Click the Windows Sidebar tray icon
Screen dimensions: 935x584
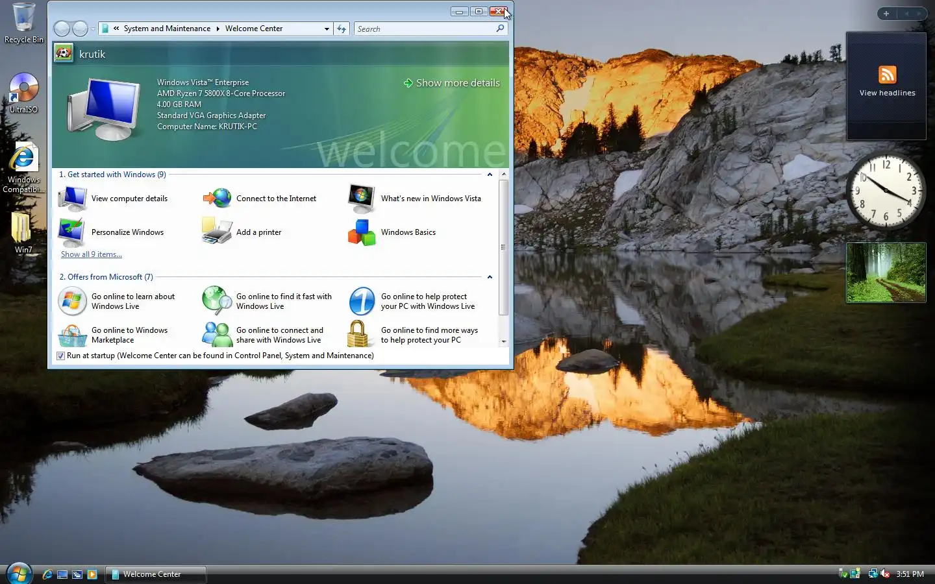855,574
